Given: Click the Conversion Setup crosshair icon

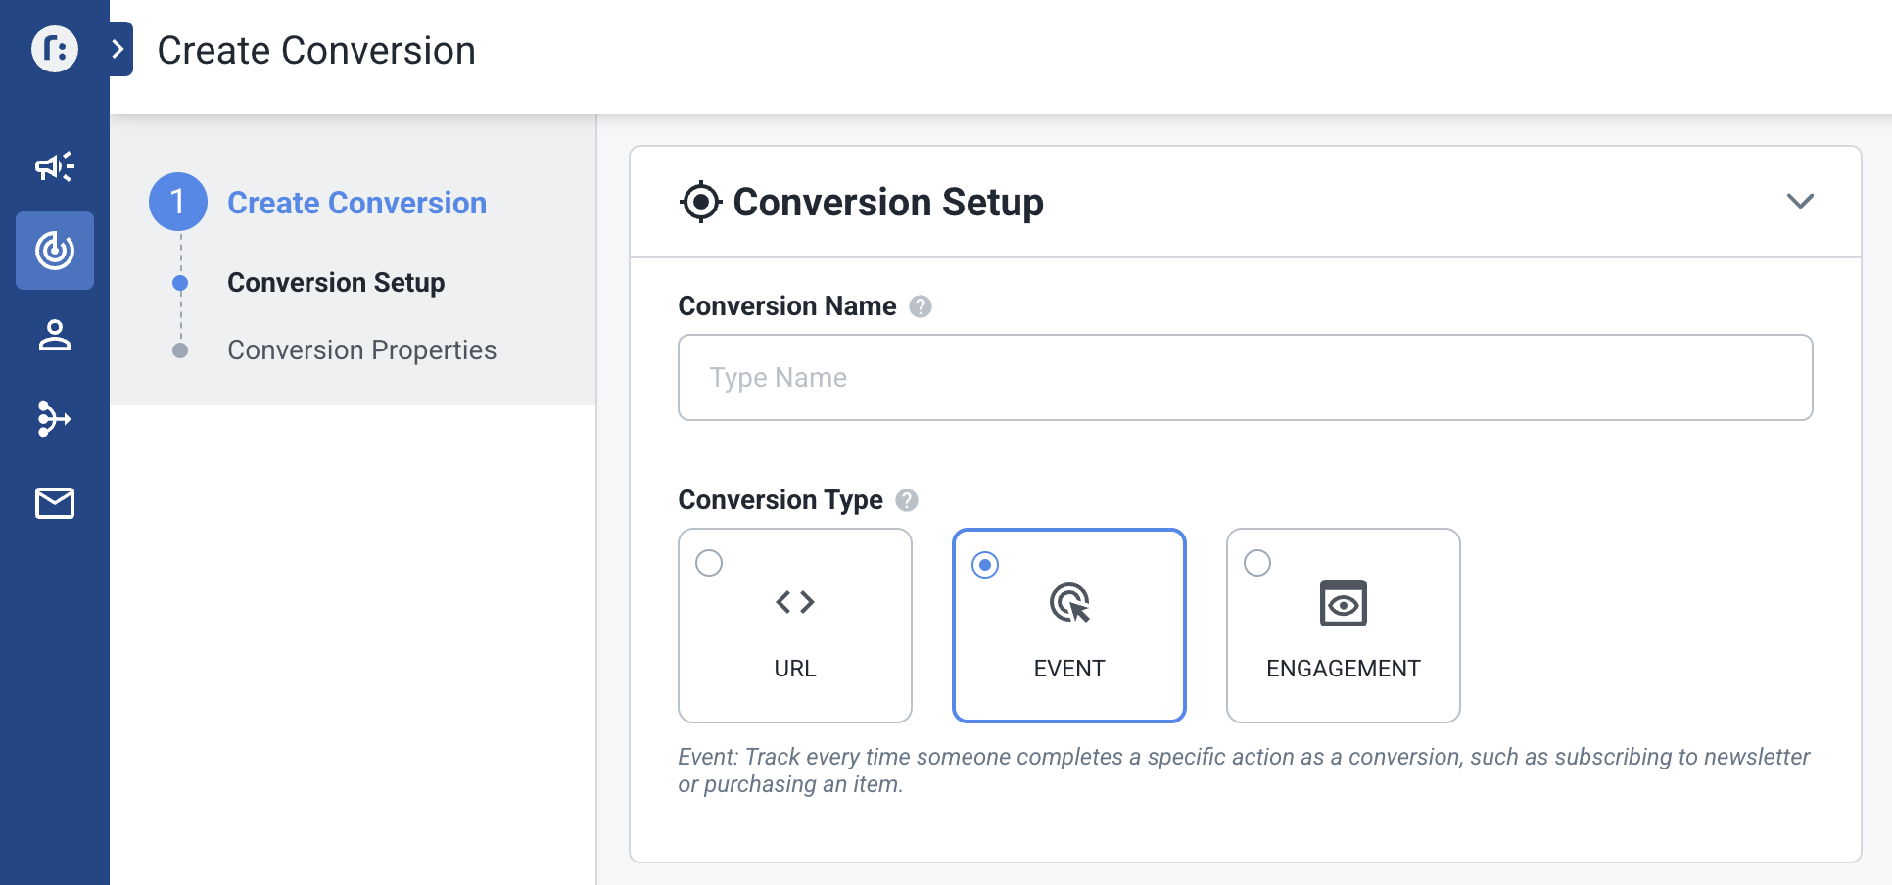Looking at the screenshot, I should click(x=700, y=203).
